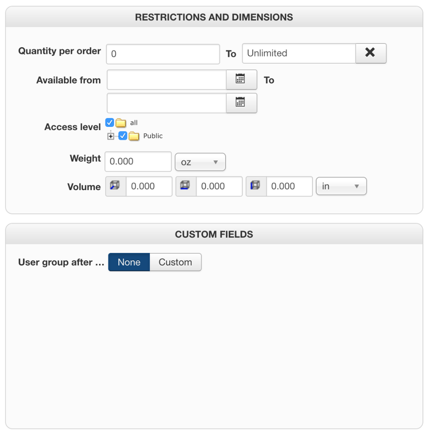Uncheck the 'all' access level checkbox
The image size is (435, 435).
coord(110,122)
